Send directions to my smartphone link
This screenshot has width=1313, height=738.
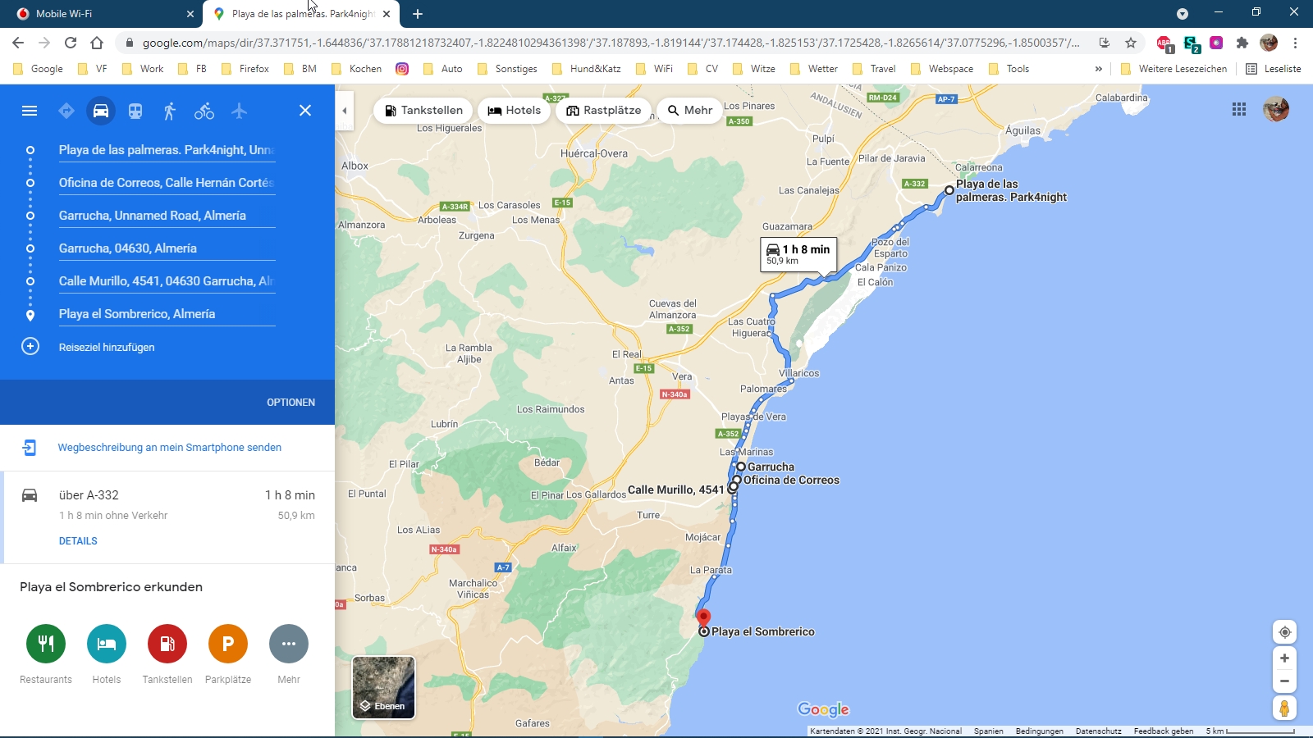tap(169, 448)
